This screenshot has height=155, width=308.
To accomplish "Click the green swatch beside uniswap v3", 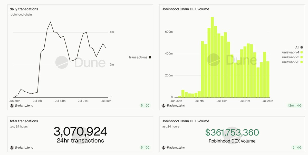I will point(302,57).
